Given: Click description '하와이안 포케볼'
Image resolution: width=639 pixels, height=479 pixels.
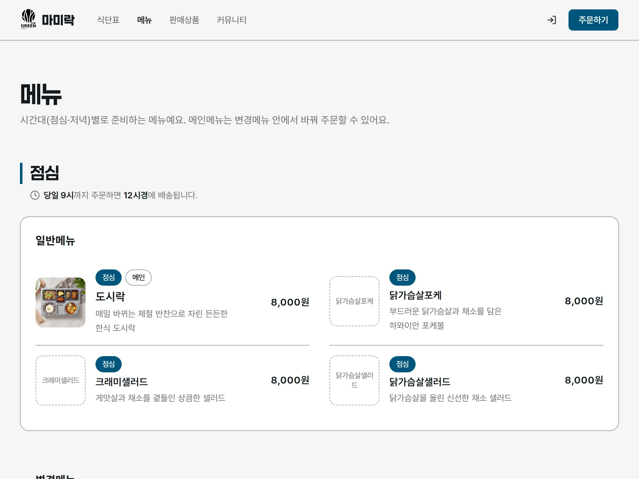Looking at the screenshot, I should [x=417, y=326].
